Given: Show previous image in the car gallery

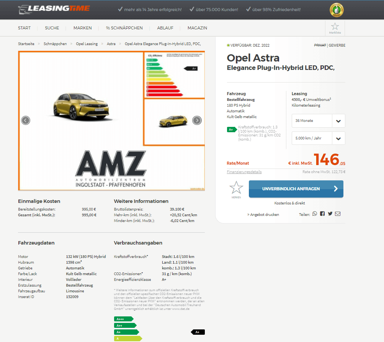Looking at the screenshot, I should [x=26, y=120].
